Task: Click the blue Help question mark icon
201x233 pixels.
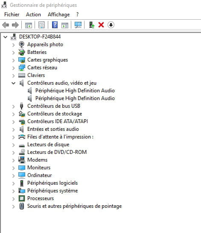Action: [x=55, y=25]
